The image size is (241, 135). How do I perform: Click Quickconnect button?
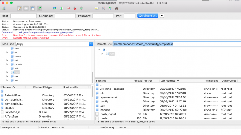pyautogui.click(x=148, y=16)
